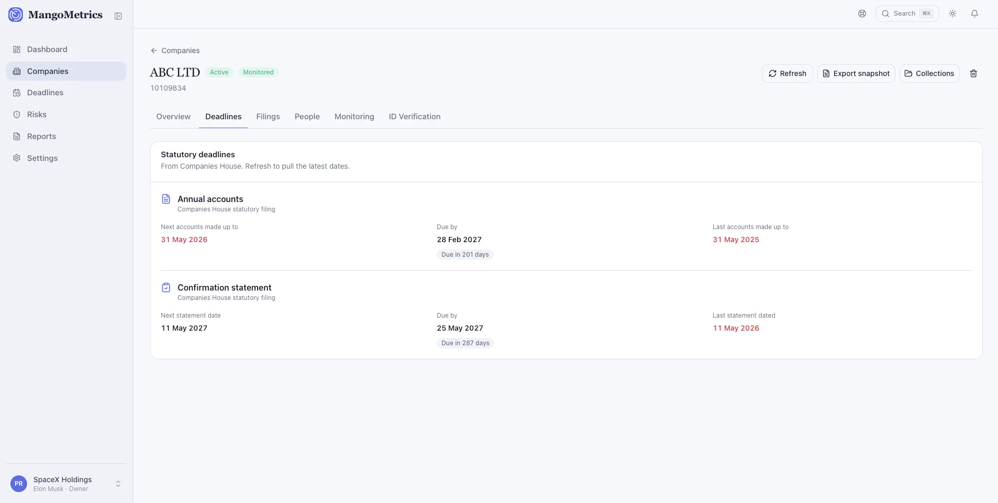Go to Risks in the sidebar

tap(66, 115)
